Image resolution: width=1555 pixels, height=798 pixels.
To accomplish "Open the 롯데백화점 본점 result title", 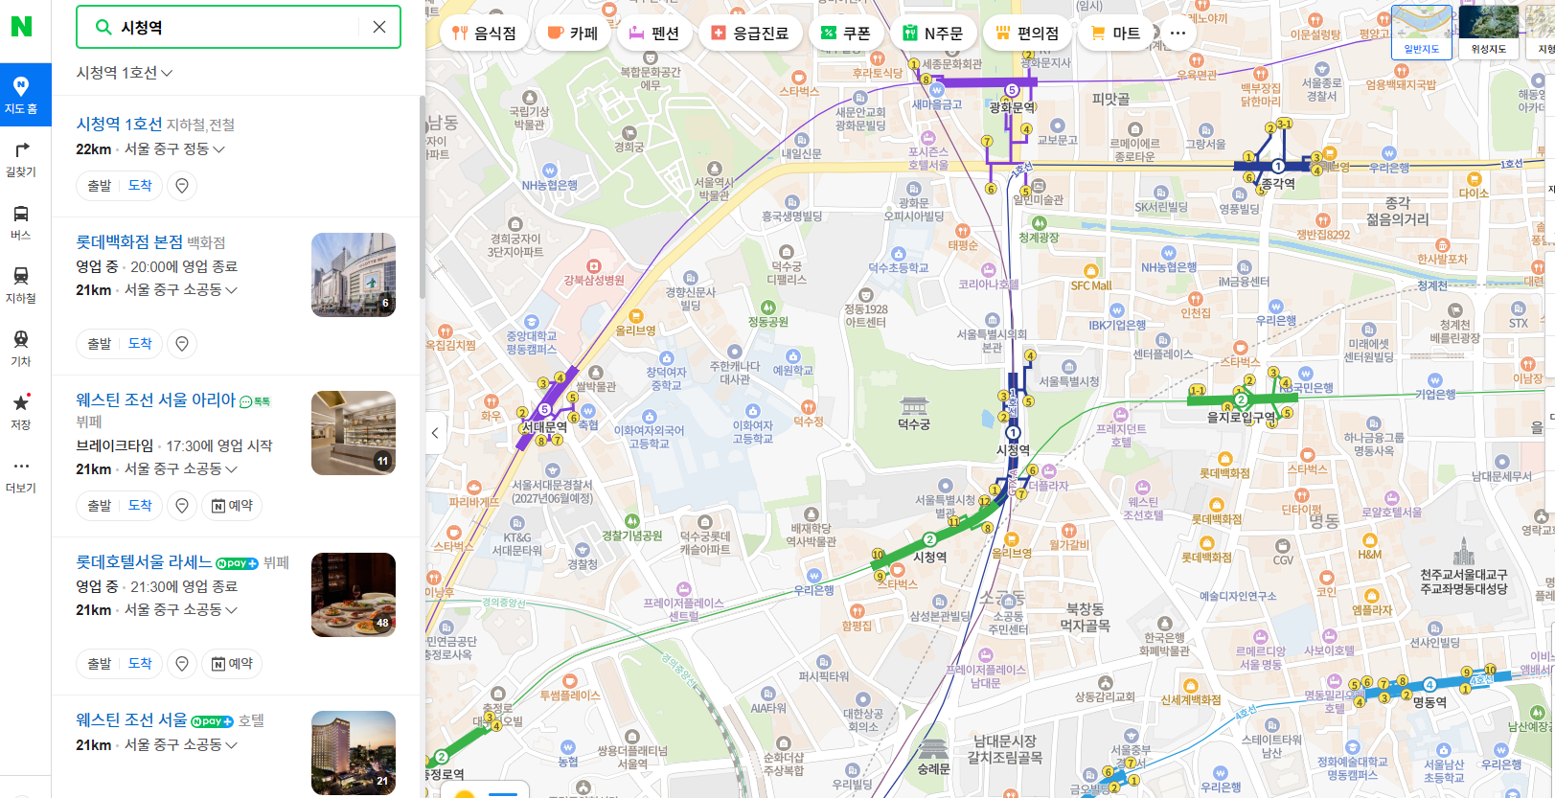I will coord(129,242).
